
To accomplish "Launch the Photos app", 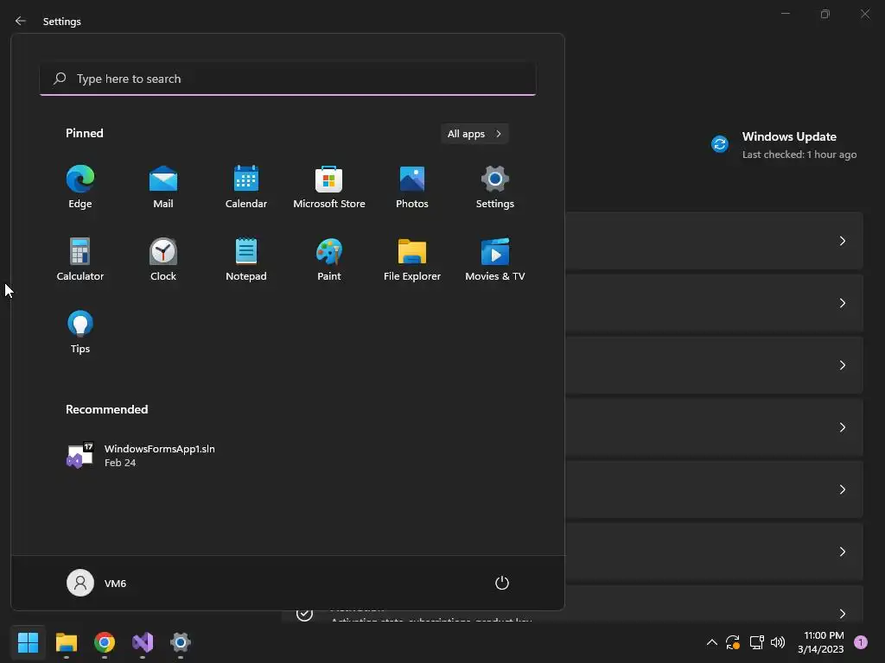I will pyautogui.click(x=412, y=187).
